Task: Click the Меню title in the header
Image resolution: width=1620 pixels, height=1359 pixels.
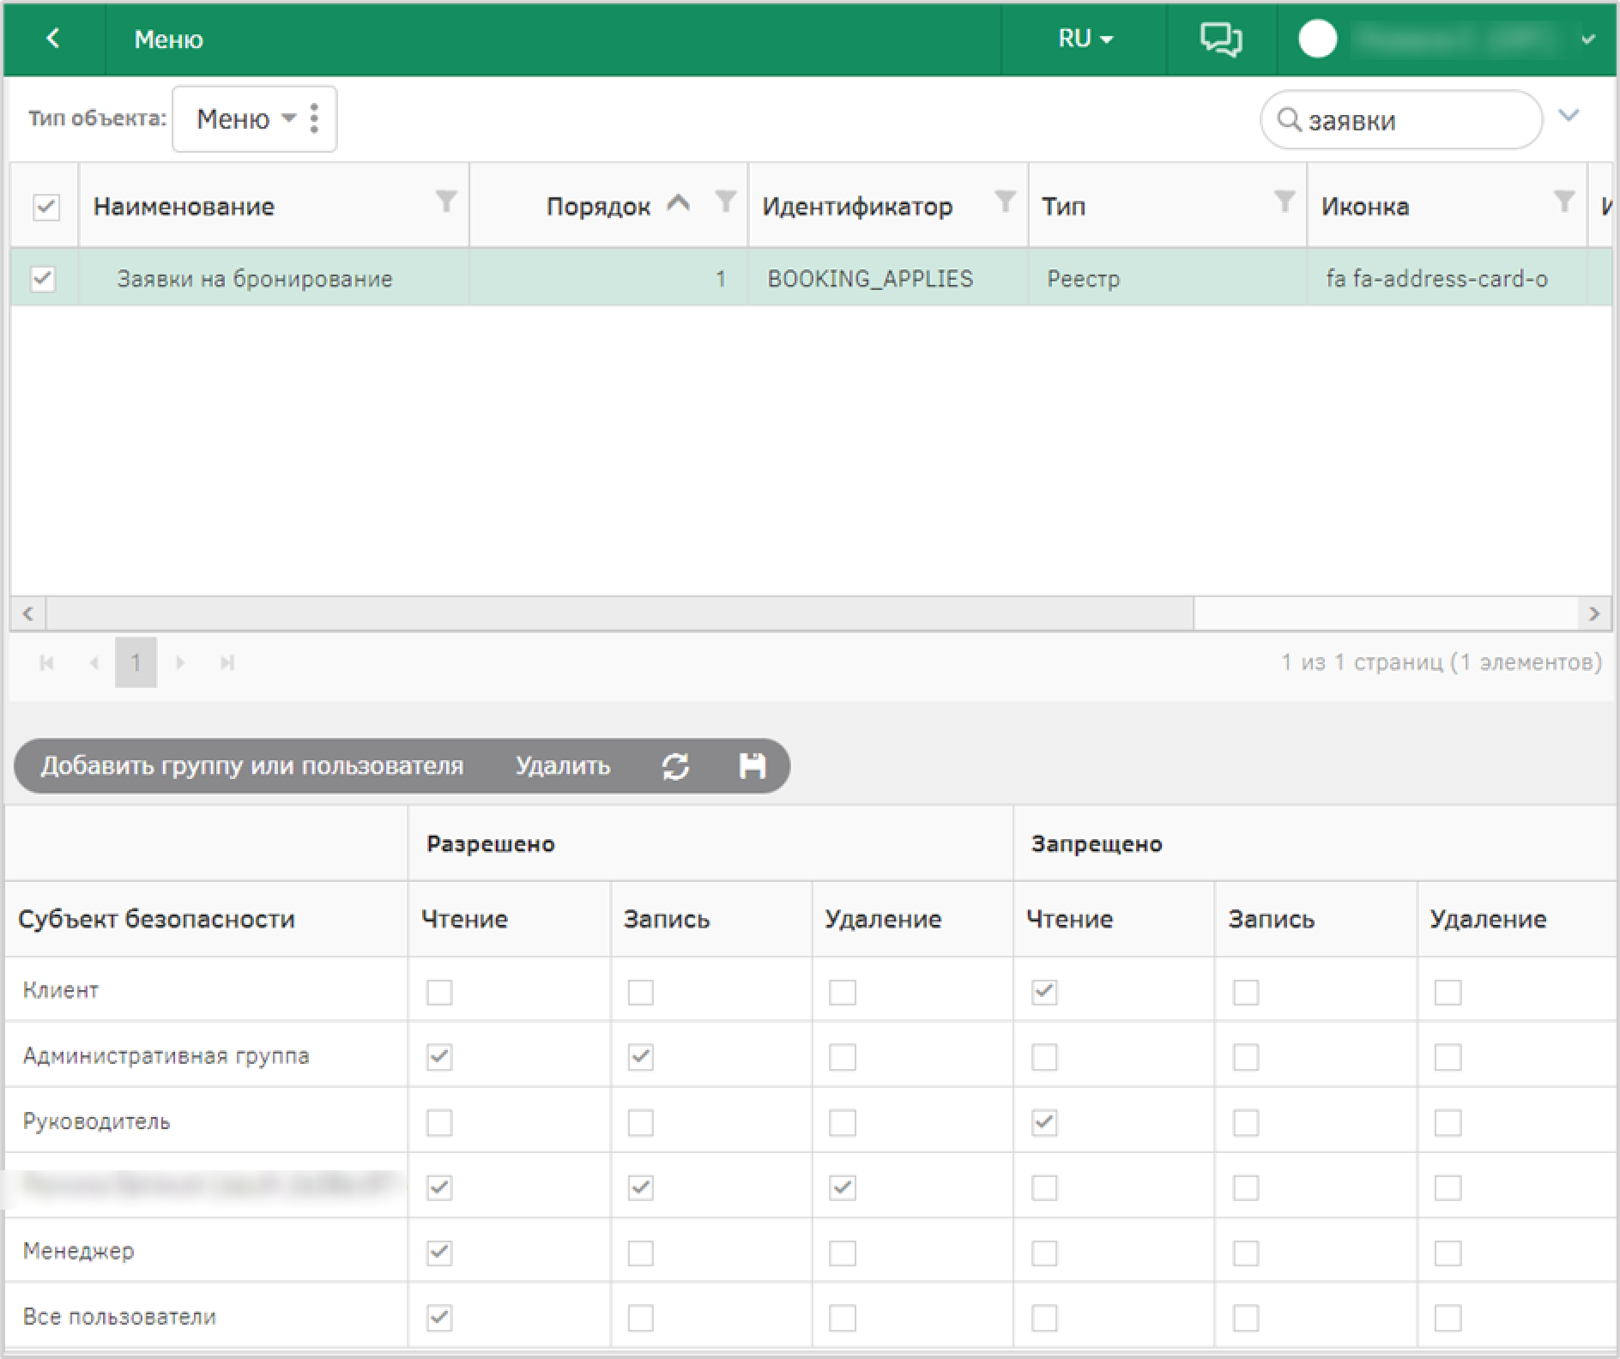Action: click(x=169, y=39)
